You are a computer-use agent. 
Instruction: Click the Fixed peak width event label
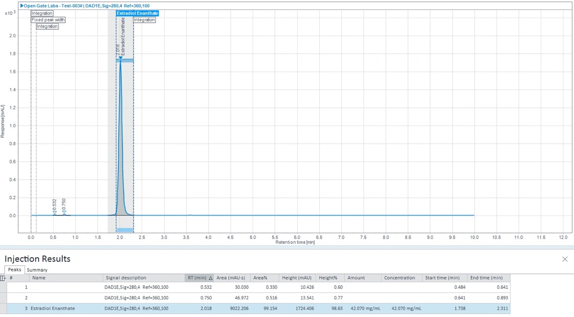(x=48, y=20)
